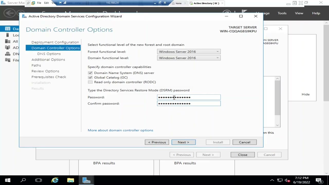
Task: Go to Additional Options step
Action: [48, 60]
